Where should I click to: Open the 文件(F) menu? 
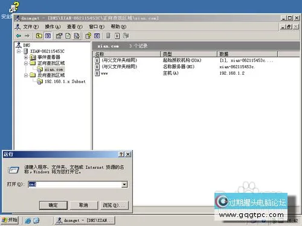coord(31,27)
